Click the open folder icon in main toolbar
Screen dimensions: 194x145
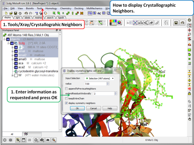[x=11, y=14]
